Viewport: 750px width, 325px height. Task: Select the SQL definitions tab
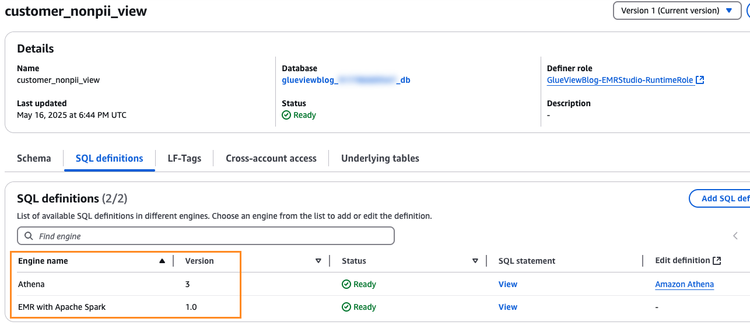[x=109, y=158]
